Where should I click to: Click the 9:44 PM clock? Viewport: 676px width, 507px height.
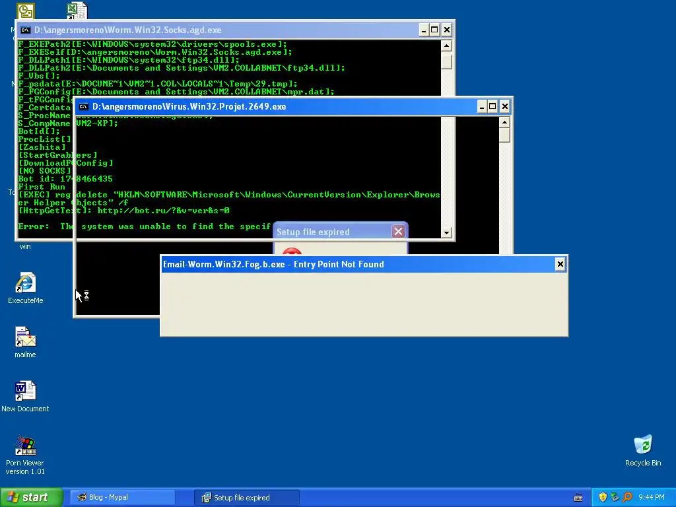click(x=652, y=497)
